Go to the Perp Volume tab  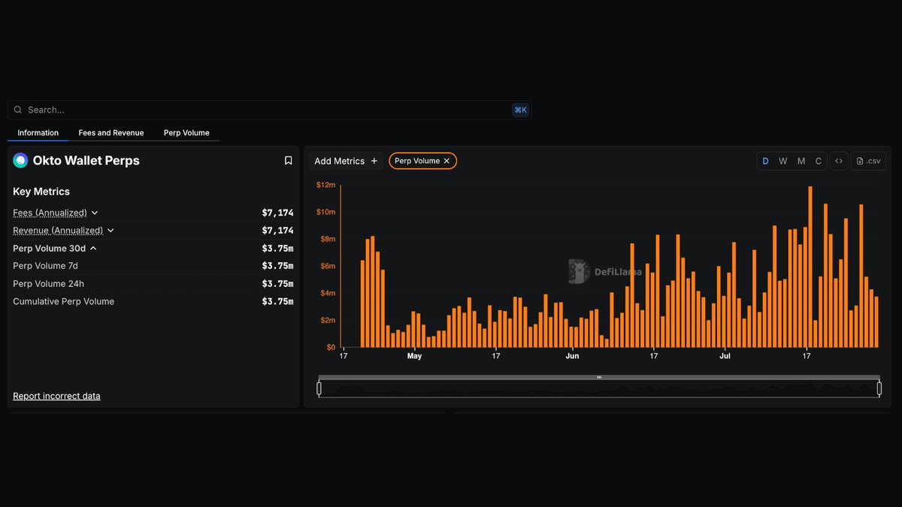point(186,133)
